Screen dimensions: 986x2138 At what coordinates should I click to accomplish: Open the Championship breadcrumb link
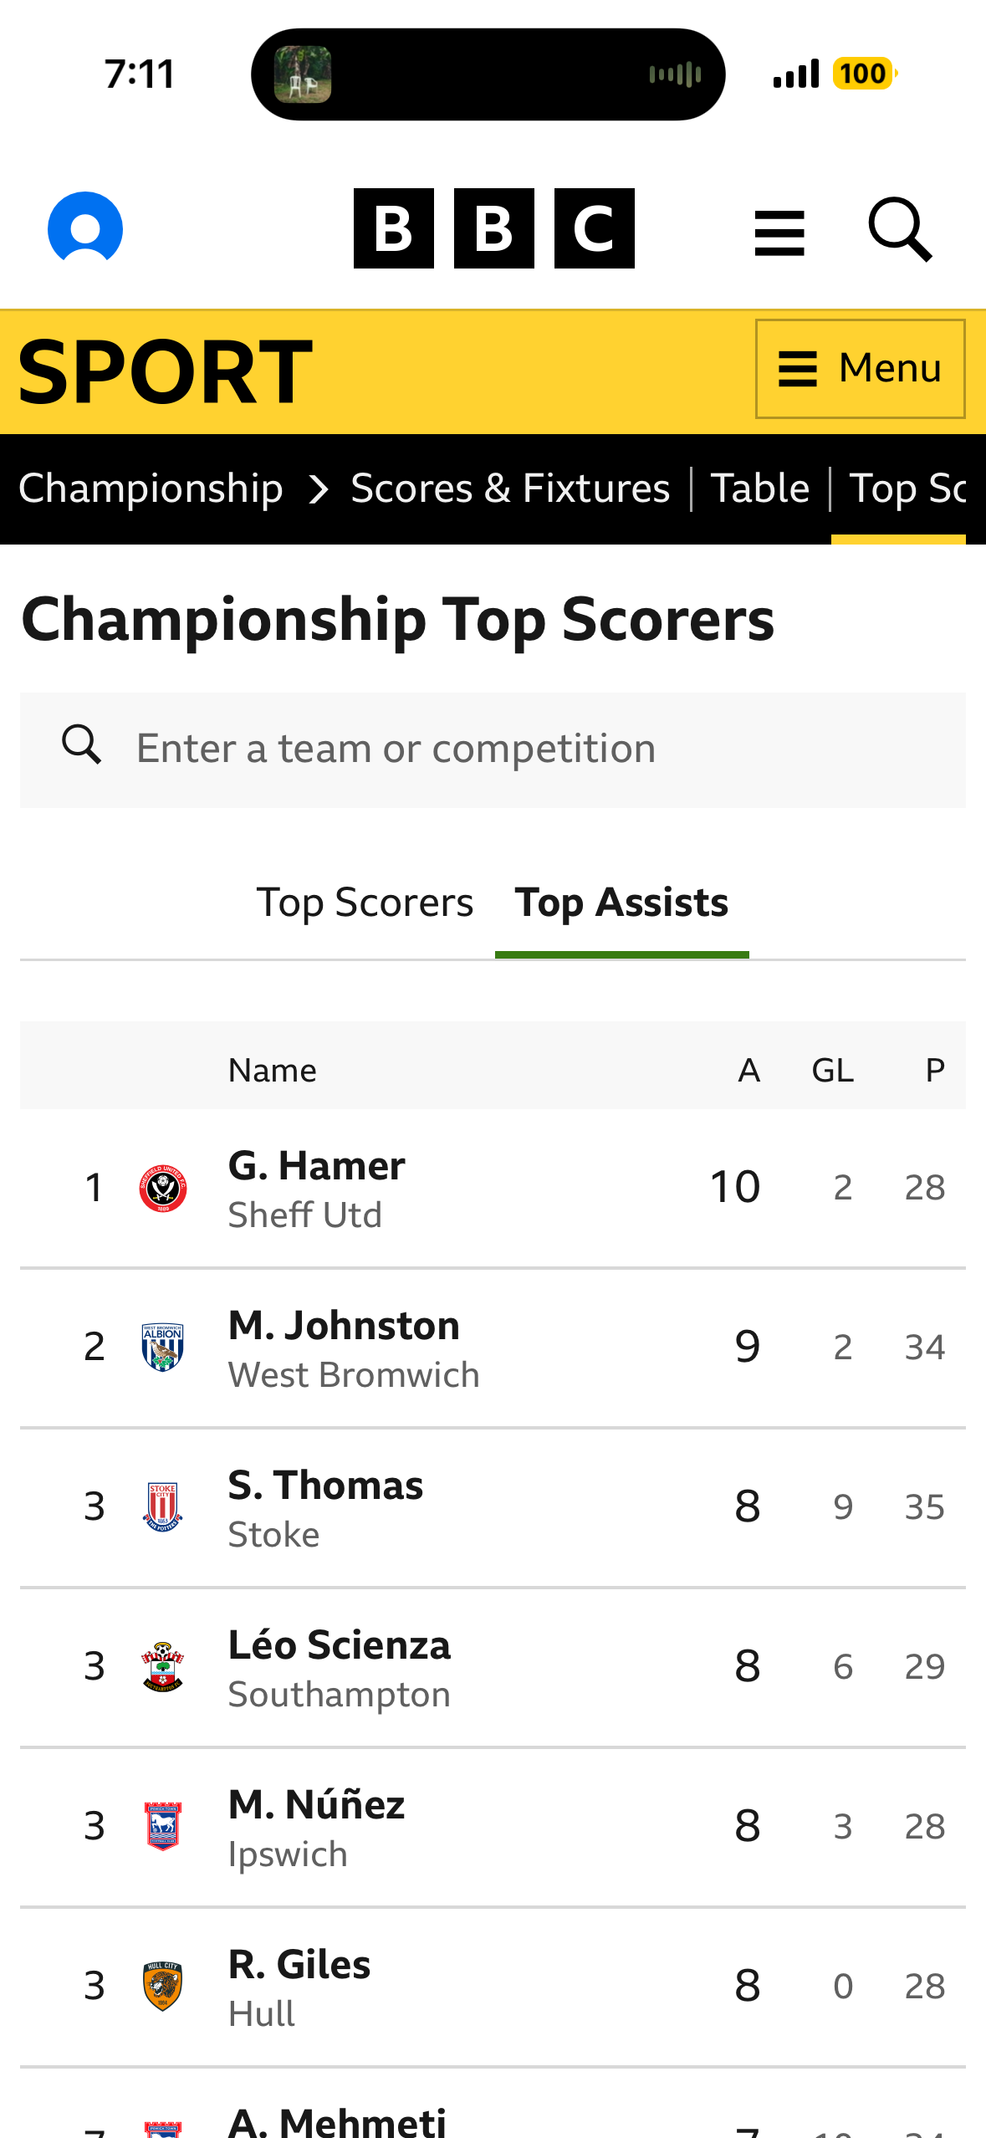tap(151, 488)
